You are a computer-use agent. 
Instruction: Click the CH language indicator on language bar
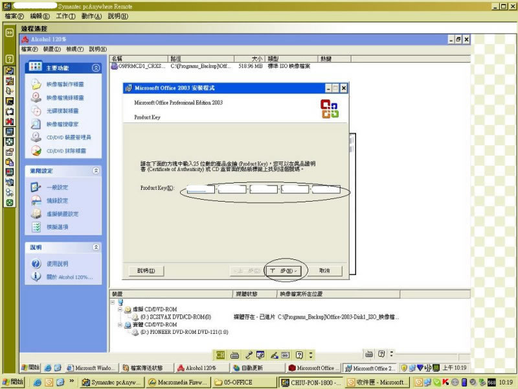pyautogui.click(x=220, y=355)
